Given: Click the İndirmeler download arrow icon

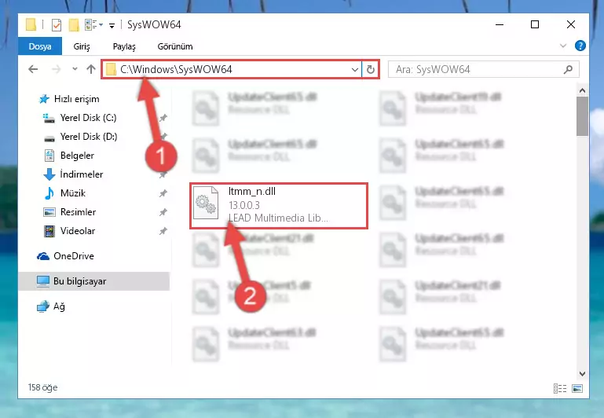Looking at the screenshot, I should [49, 174].
